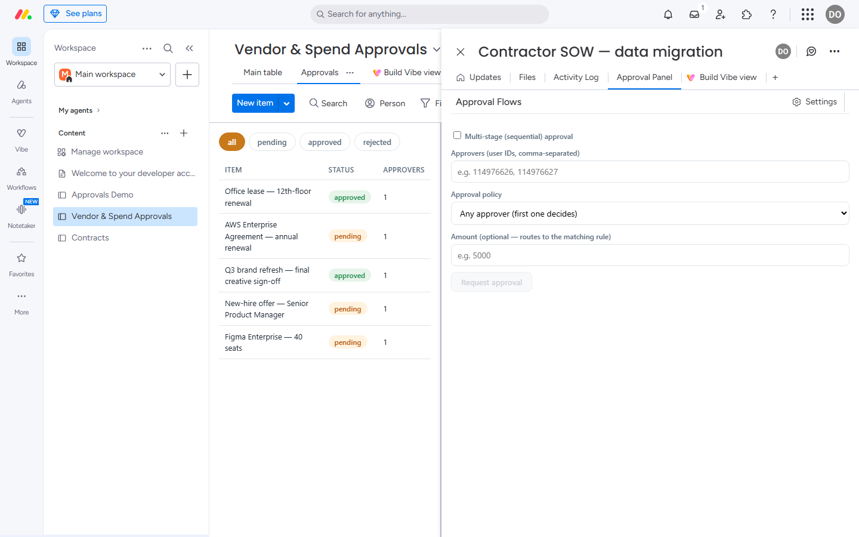Open the Files tab
This screenshot has width=859, height=537.
click(527, 77)
